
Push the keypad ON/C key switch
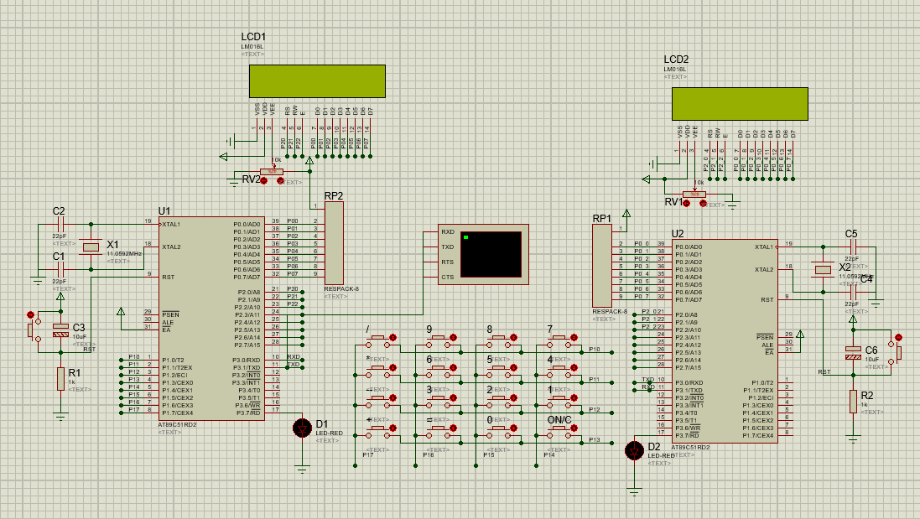coord(559,431)
